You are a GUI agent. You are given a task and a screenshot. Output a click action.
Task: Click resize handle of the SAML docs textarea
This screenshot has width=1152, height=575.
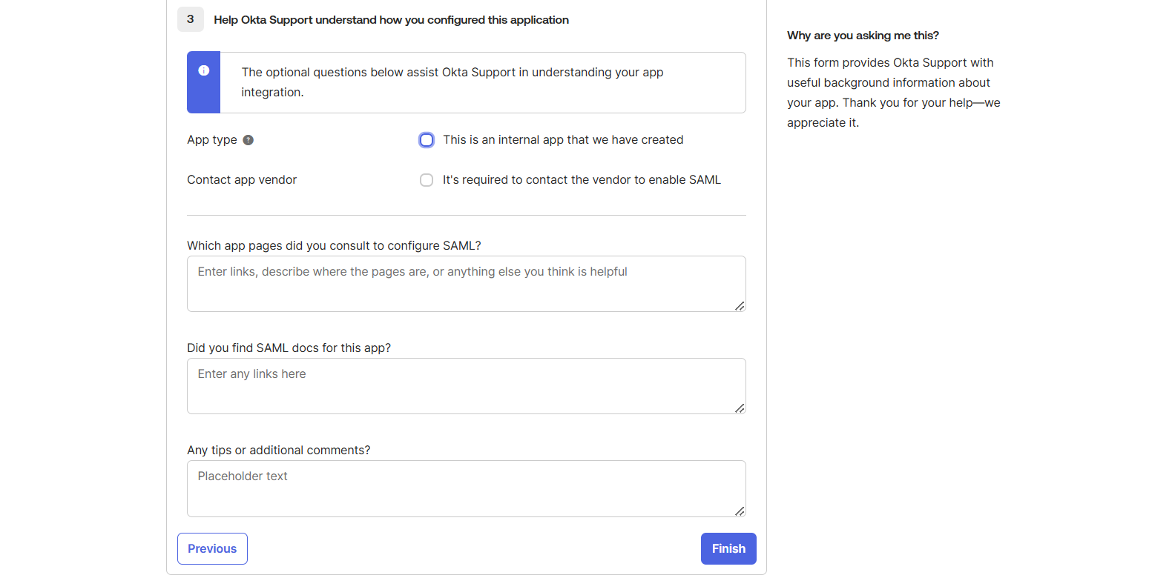[x=740, y=408]
